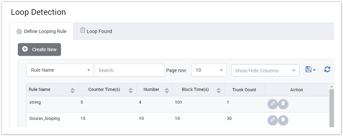This screenshot has width=343, height=136.
Task: Click the refresh table icon
Action: tap(327, 70)
